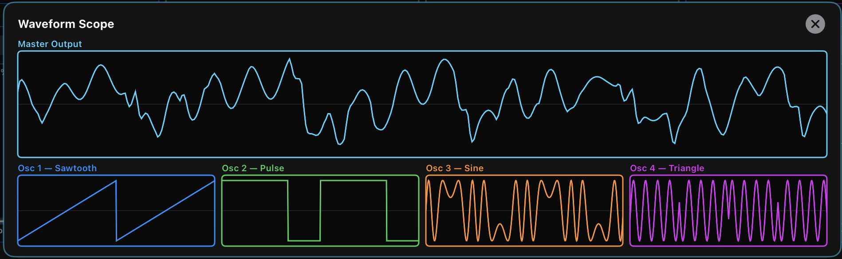Click the 'Osc 2 — Pulse' label
The image size is (842, 259).
pyautogui.click(x=253, y=168)
